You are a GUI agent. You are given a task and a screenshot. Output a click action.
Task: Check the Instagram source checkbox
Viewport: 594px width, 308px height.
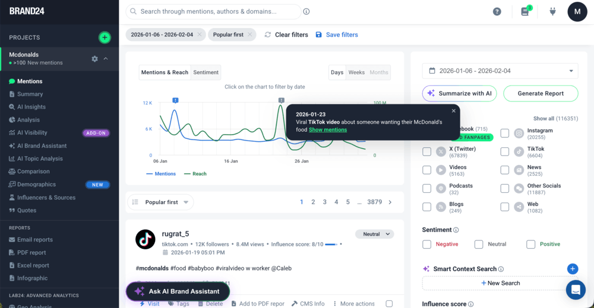tap(504, 133)
